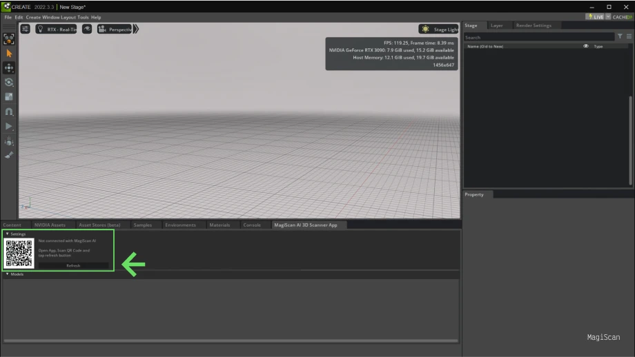Open the Window menu
The width and height of the screenshot is (635, 357).
pyautogui.click(x=50, y=17)
